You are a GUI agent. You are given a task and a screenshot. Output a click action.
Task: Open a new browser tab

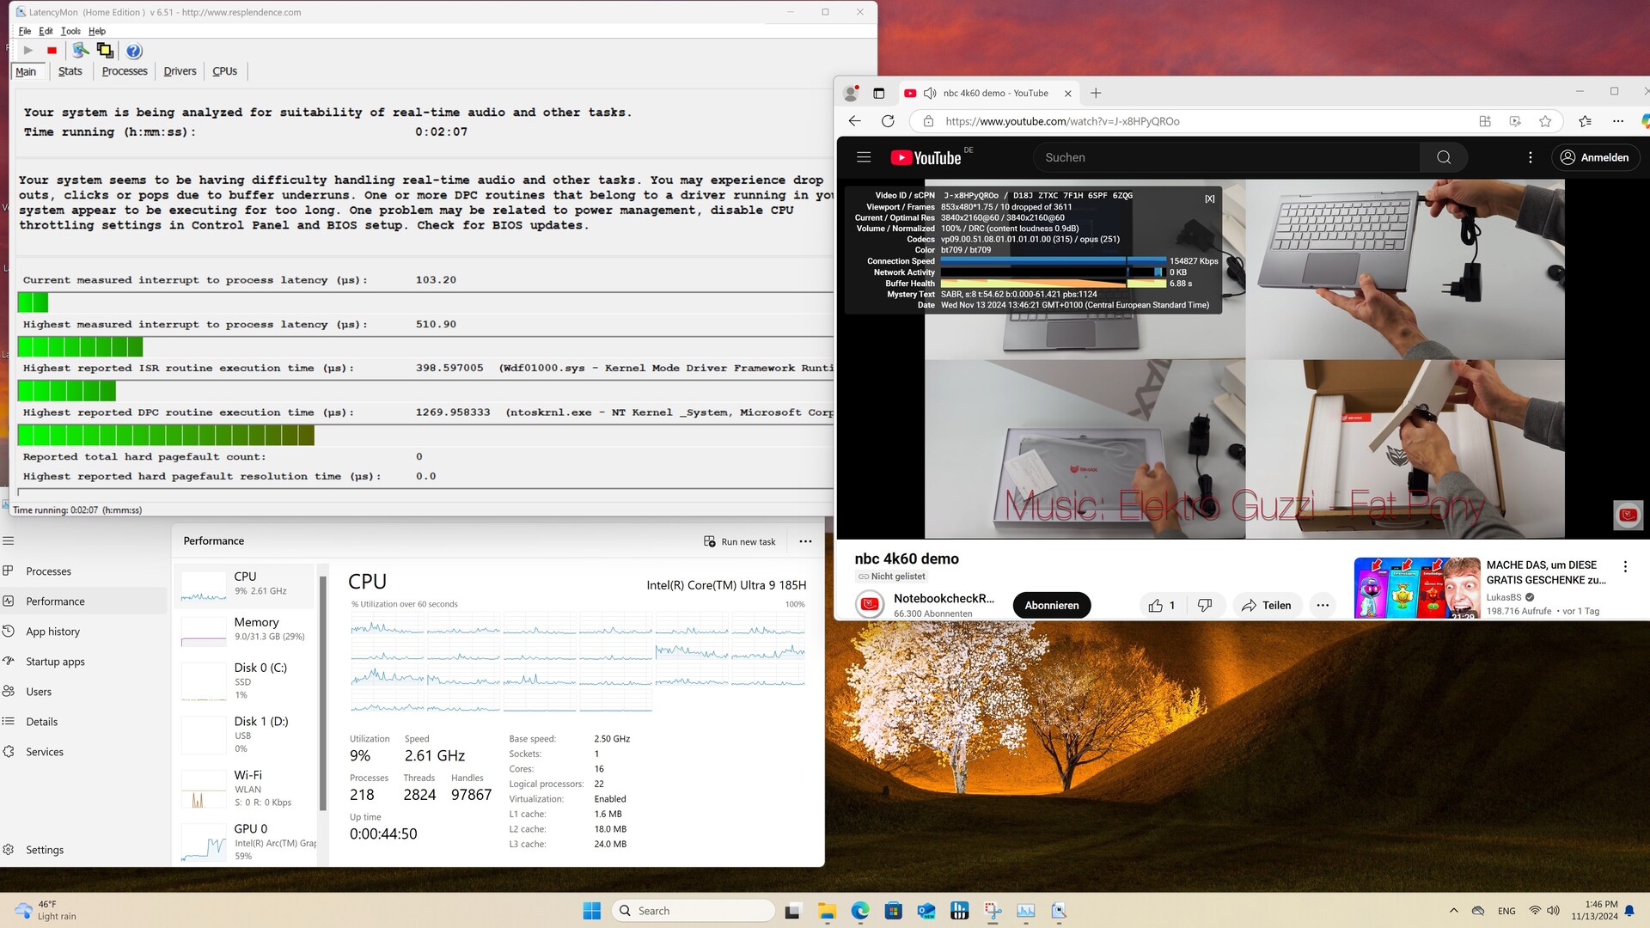[x=1096, y=93]
